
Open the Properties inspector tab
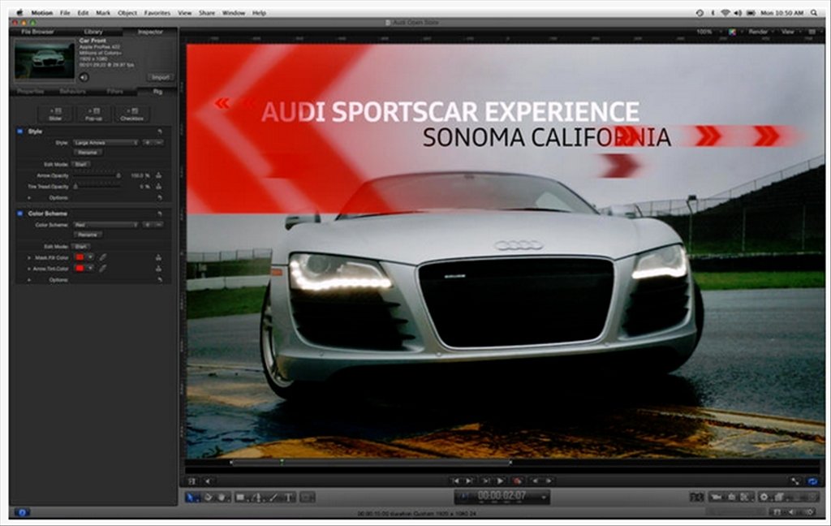click(30, 92)
